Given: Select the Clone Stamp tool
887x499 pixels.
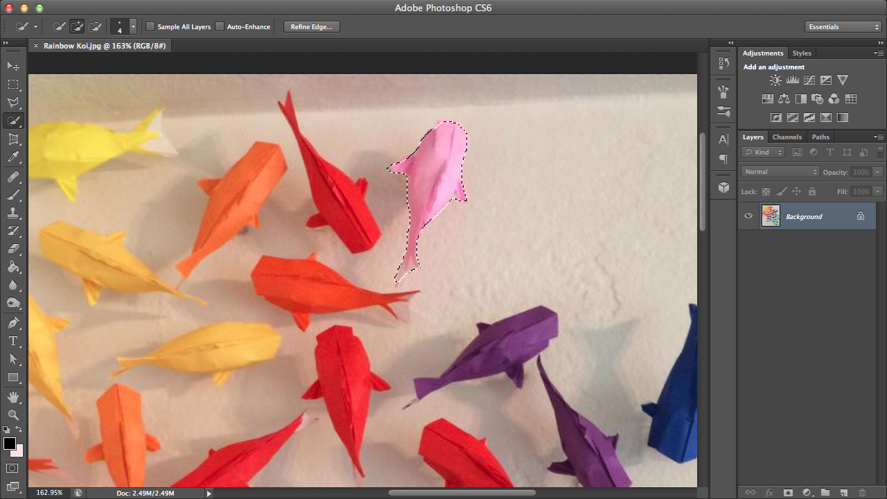Looking at the screenshot, I should (12, 213).
